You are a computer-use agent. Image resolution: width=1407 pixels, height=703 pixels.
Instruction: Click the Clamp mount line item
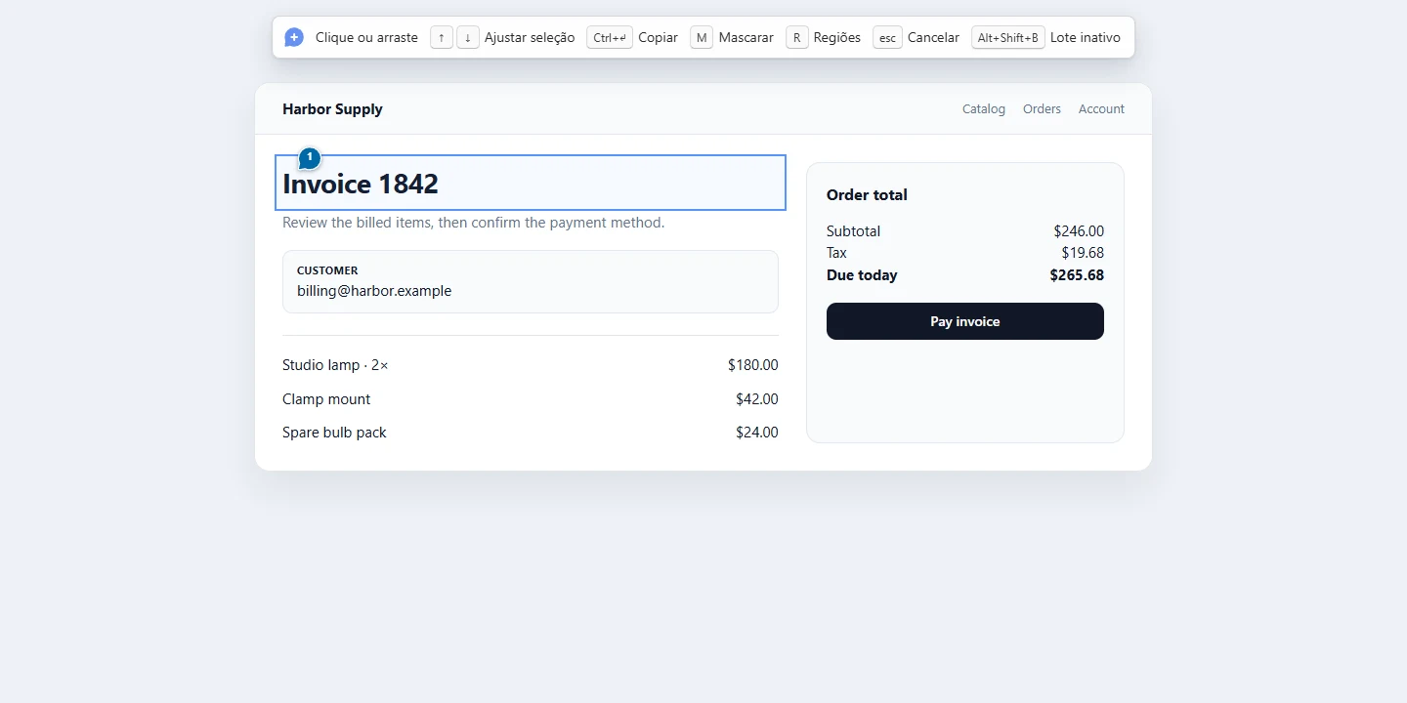point(531,399)
